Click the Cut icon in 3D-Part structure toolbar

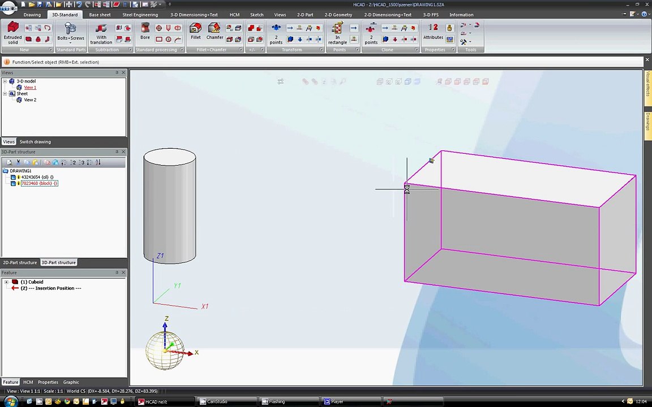tap(18, 162)
